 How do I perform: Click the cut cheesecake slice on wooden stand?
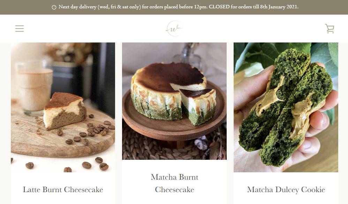(x=198, y=106)
